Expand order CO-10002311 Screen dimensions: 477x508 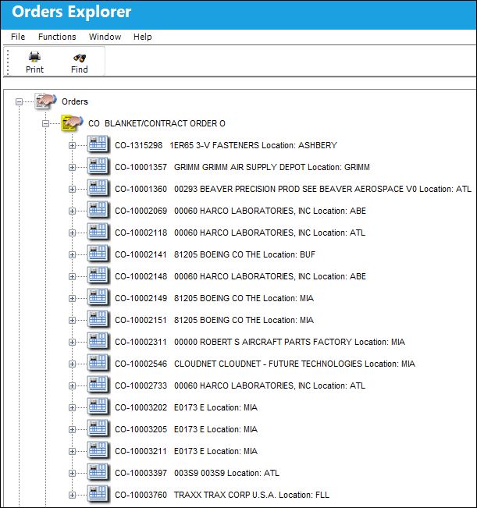tap(72, 342)
